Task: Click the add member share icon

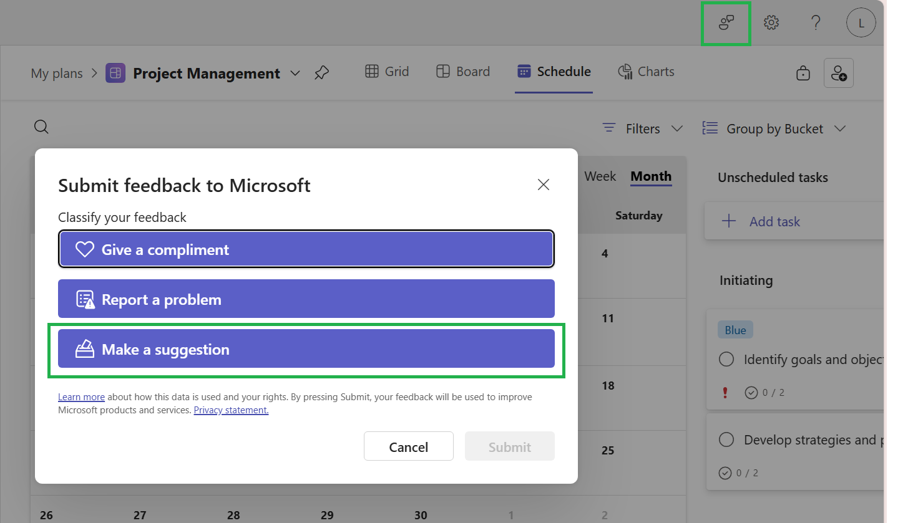Action: pos(839,73)
